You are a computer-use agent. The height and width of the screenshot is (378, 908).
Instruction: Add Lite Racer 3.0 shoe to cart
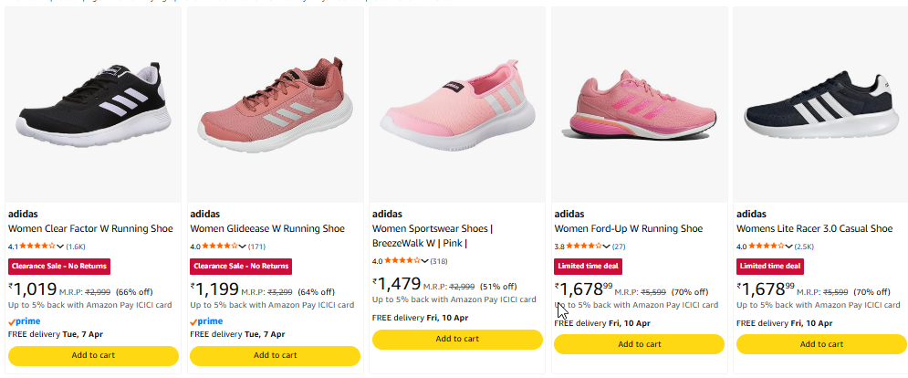821,344
